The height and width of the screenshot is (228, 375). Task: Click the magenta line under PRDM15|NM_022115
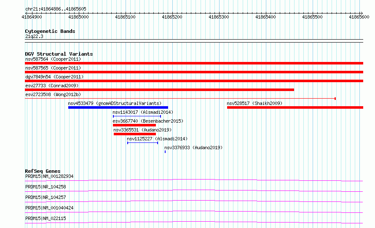pos(194,222)
